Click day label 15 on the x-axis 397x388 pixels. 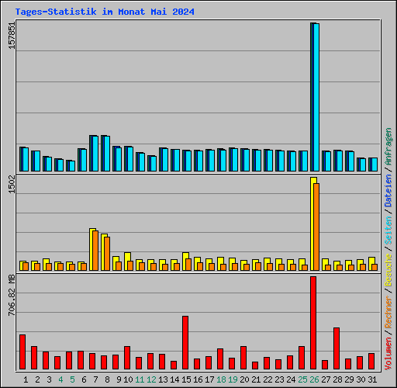coord(186,379)
